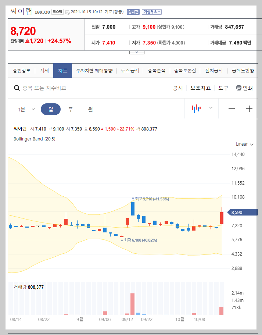Viewport: 262px width, 335px height.
Task: Open the 도구 tools menu
Action: click(223, 88)
